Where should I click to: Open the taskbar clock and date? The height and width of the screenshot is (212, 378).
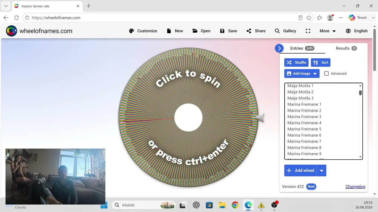click(x=364, y=205)
